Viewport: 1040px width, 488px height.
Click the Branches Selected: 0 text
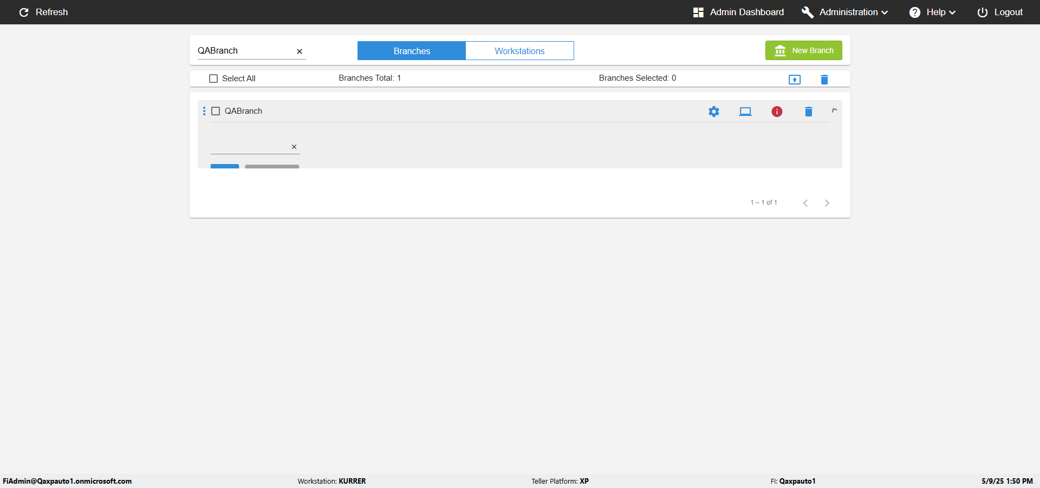638,78
